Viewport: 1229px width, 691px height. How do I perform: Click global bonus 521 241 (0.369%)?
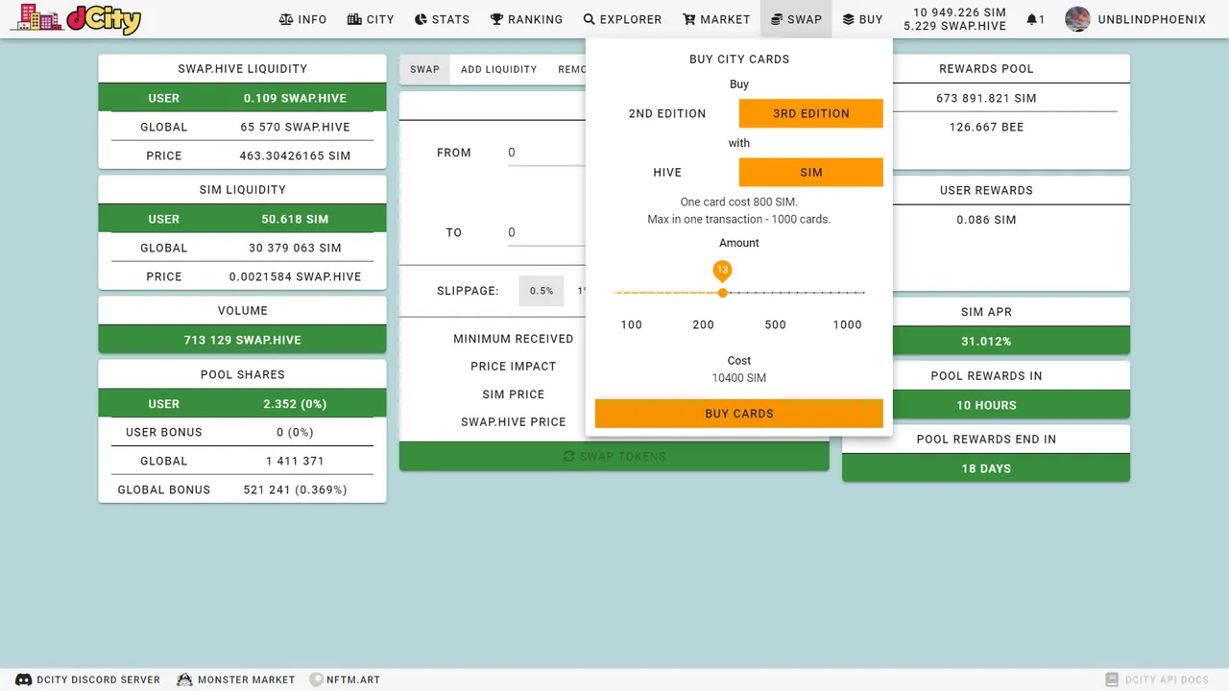click(295, 489)
